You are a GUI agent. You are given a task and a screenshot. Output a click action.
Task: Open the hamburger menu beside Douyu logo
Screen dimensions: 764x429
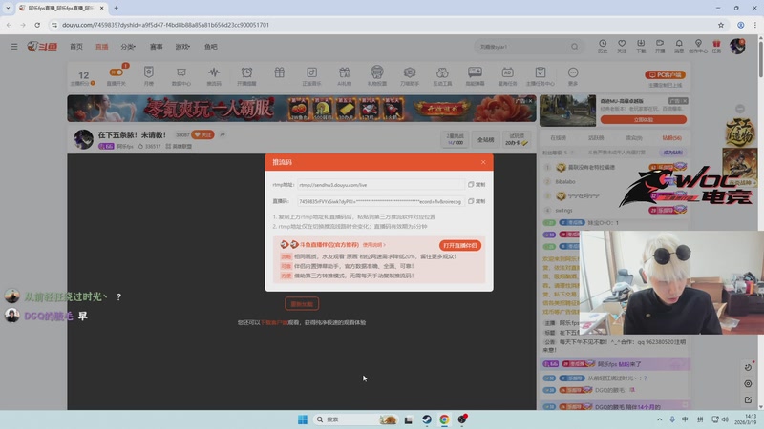pyautogui.click(x=14, y=47)
